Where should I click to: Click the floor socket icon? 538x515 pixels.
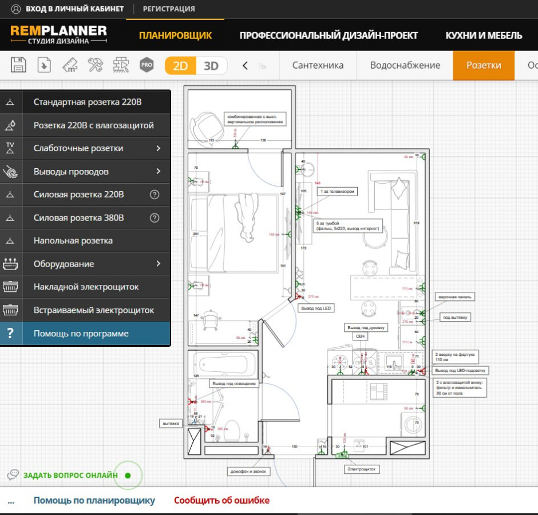click(10, 241)
